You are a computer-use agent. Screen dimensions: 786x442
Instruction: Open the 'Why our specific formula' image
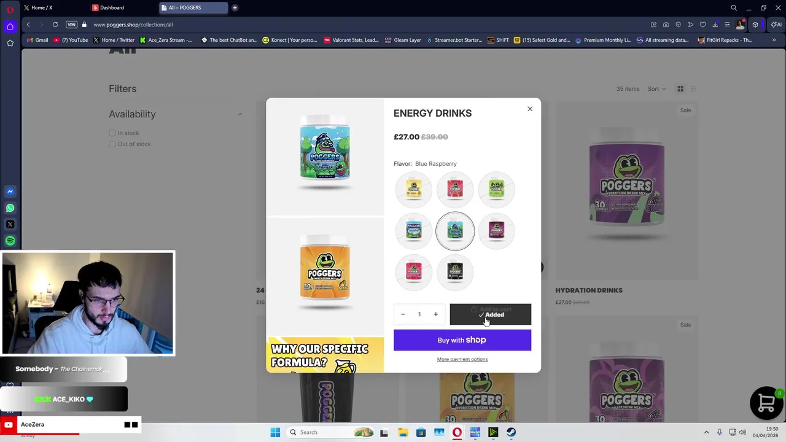pyautogui.click(x=325, y=355)
